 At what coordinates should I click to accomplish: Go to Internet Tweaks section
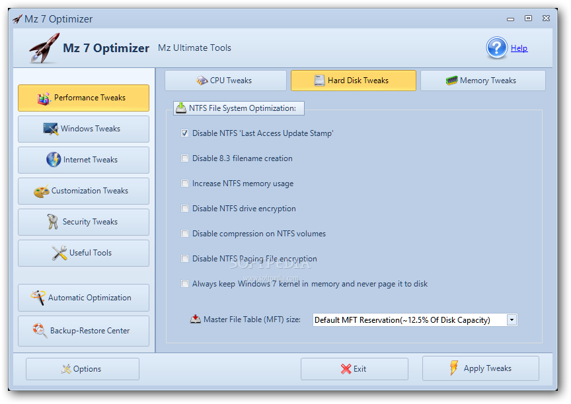[83, 160]
